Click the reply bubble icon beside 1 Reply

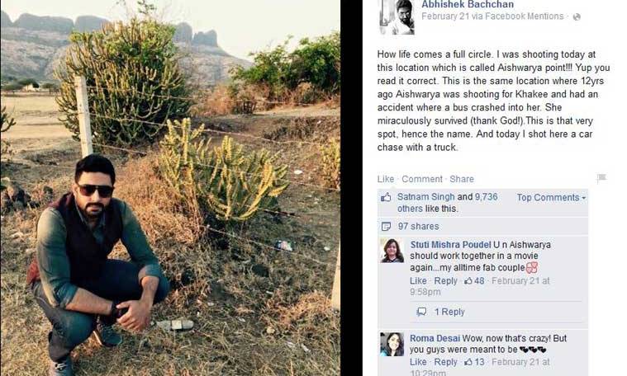(421, 312)
